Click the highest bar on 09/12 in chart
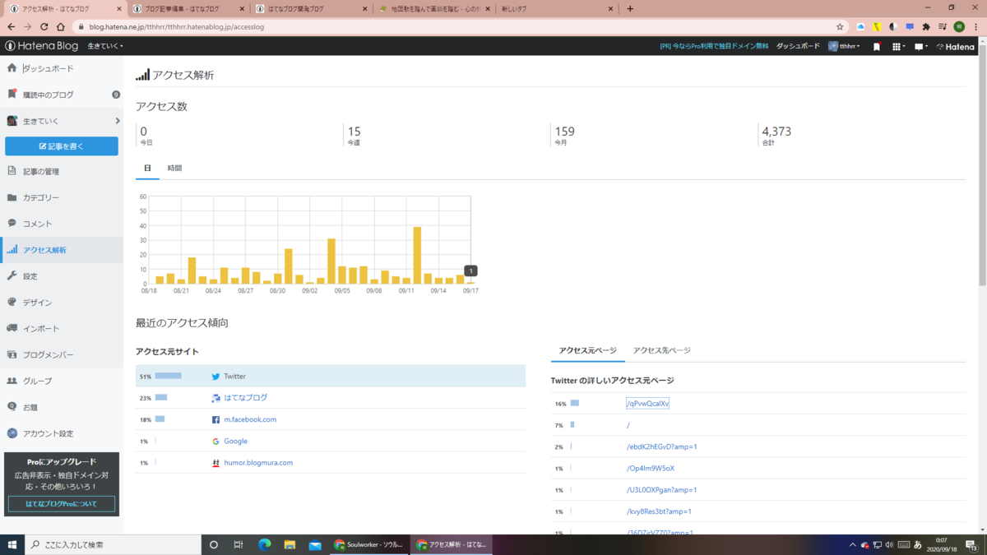Screen dimensions: 987x555 (417, 255)
